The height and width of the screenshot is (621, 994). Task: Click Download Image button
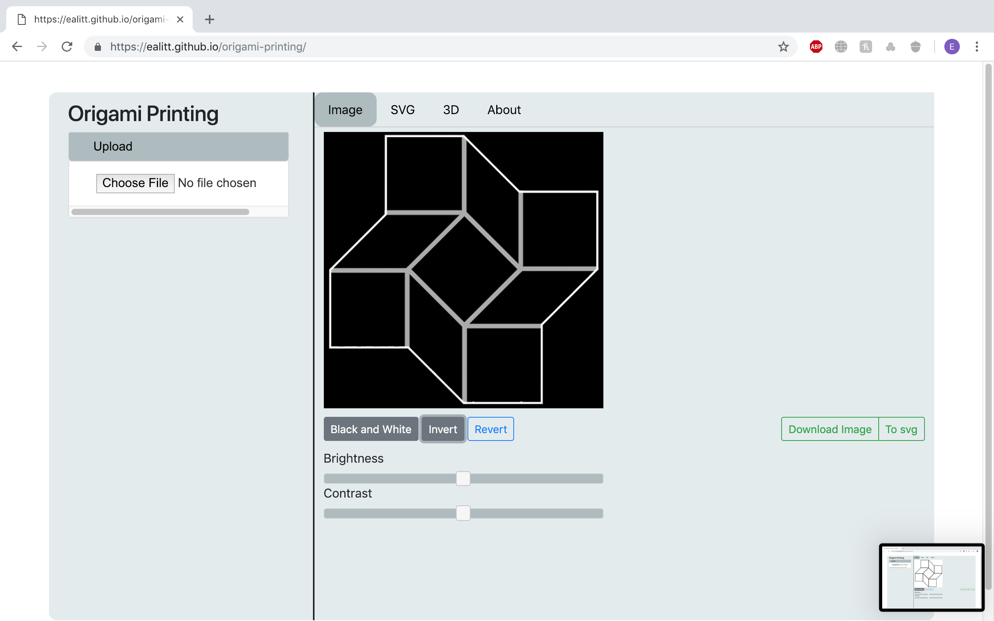(x=829, y=429)
